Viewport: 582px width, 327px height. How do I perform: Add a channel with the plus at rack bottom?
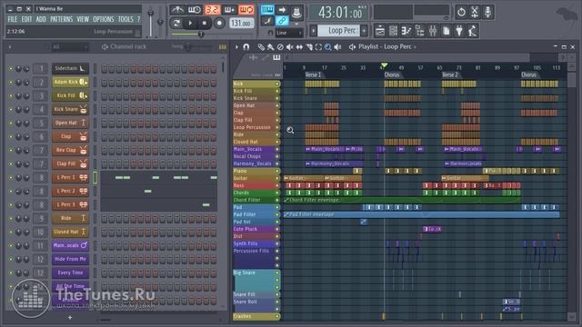[70, 317]
